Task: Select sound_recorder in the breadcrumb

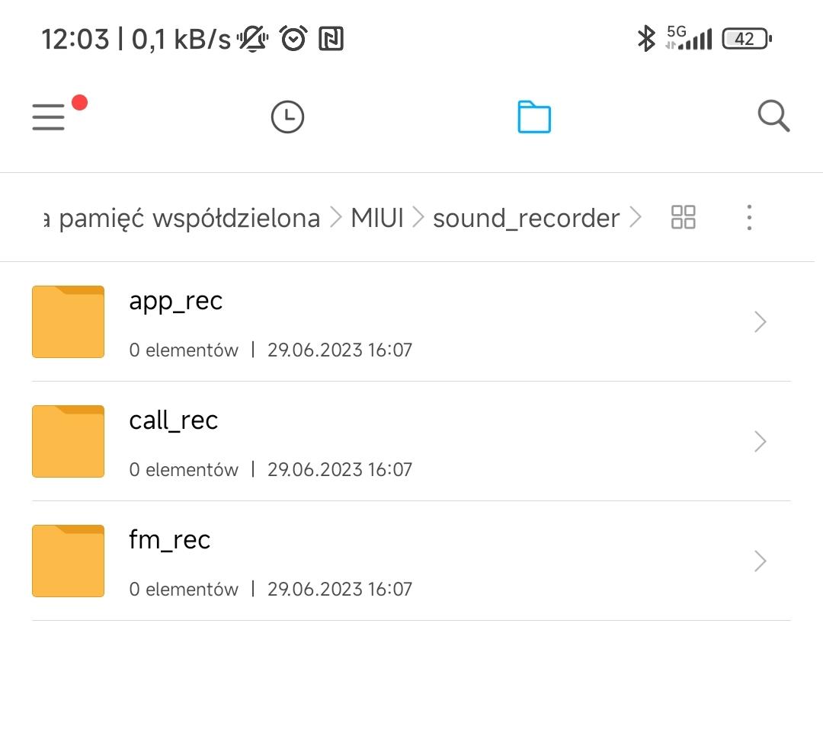Action: coord(526,219)
